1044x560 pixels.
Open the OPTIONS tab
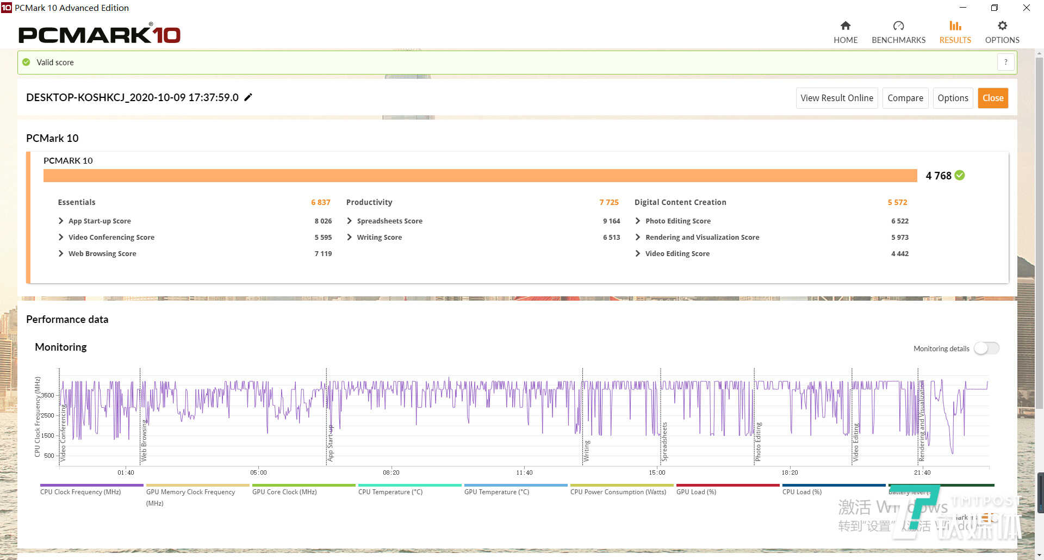pyautogui.click(x=1002, y=33)
